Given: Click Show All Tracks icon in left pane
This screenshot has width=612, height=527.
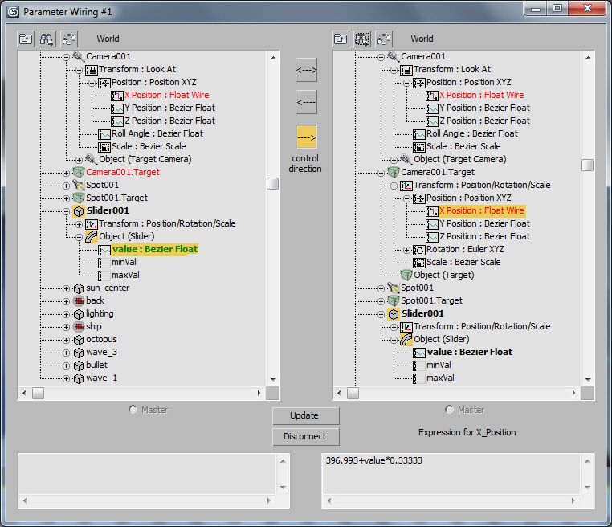Looking at the screenshot, I should click(x=26, y=39).
